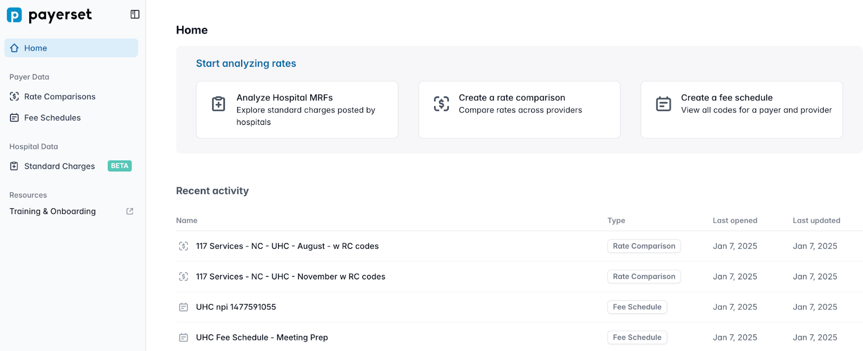Click the payerset logo icon
The image size is (863, 351).
click(x=15, y=15)
